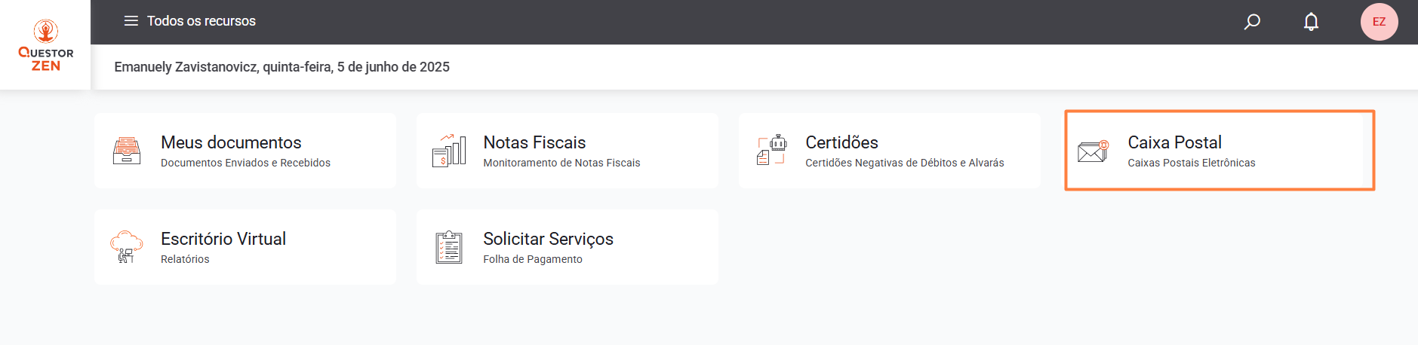This screenshot has width=1418, height=345.
Task: Click the Caixa Postal envelope icon
Action: [x=1093, y=151]
